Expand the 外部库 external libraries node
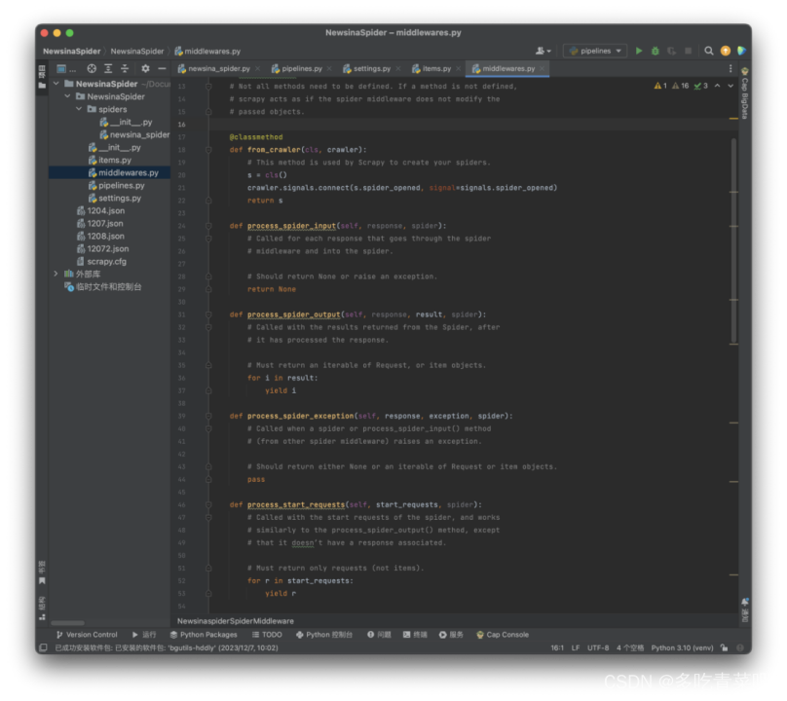Image resolution: width=787 pixels, height=701 pixels. (x=56, y=274)
